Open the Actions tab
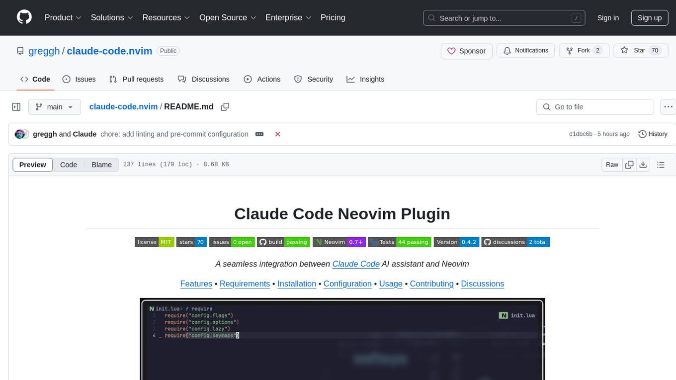This screenshot has height=380, width=676. coord(262,79)
